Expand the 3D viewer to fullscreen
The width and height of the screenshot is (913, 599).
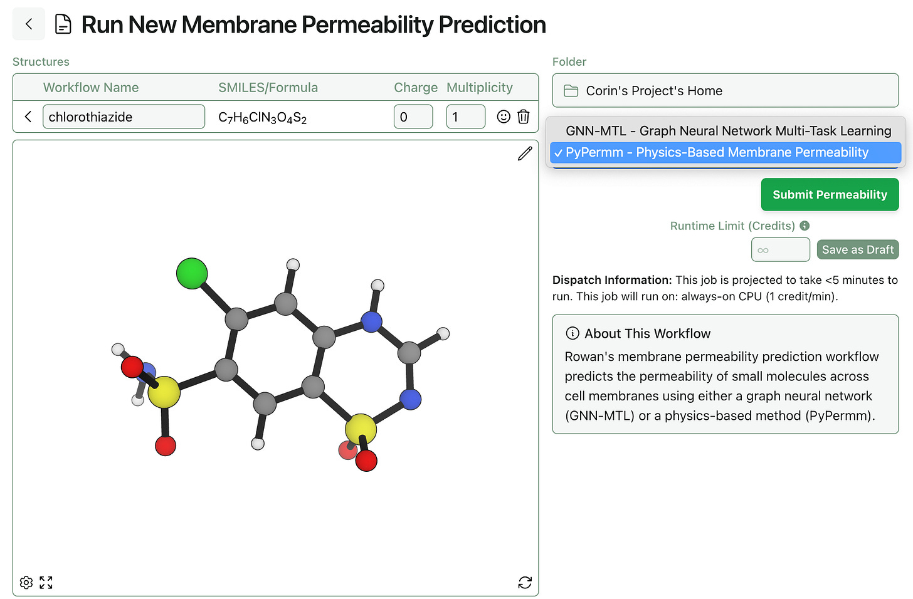point(46,582)
